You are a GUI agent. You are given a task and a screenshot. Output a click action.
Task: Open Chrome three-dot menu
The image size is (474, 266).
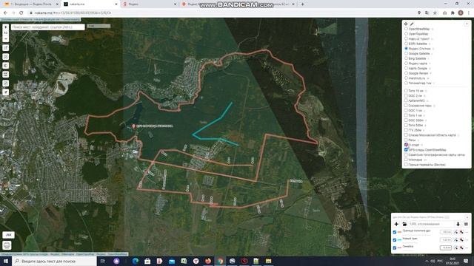coord(469,13)
